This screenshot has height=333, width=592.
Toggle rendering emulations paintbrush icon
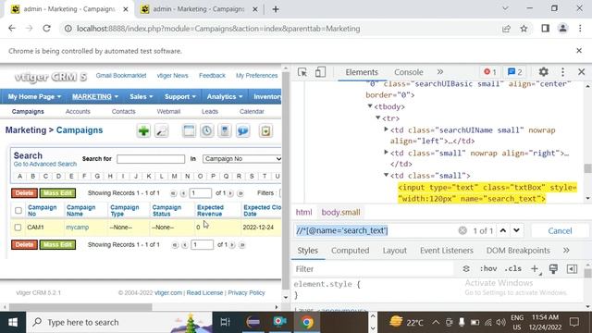pos(553,269)
